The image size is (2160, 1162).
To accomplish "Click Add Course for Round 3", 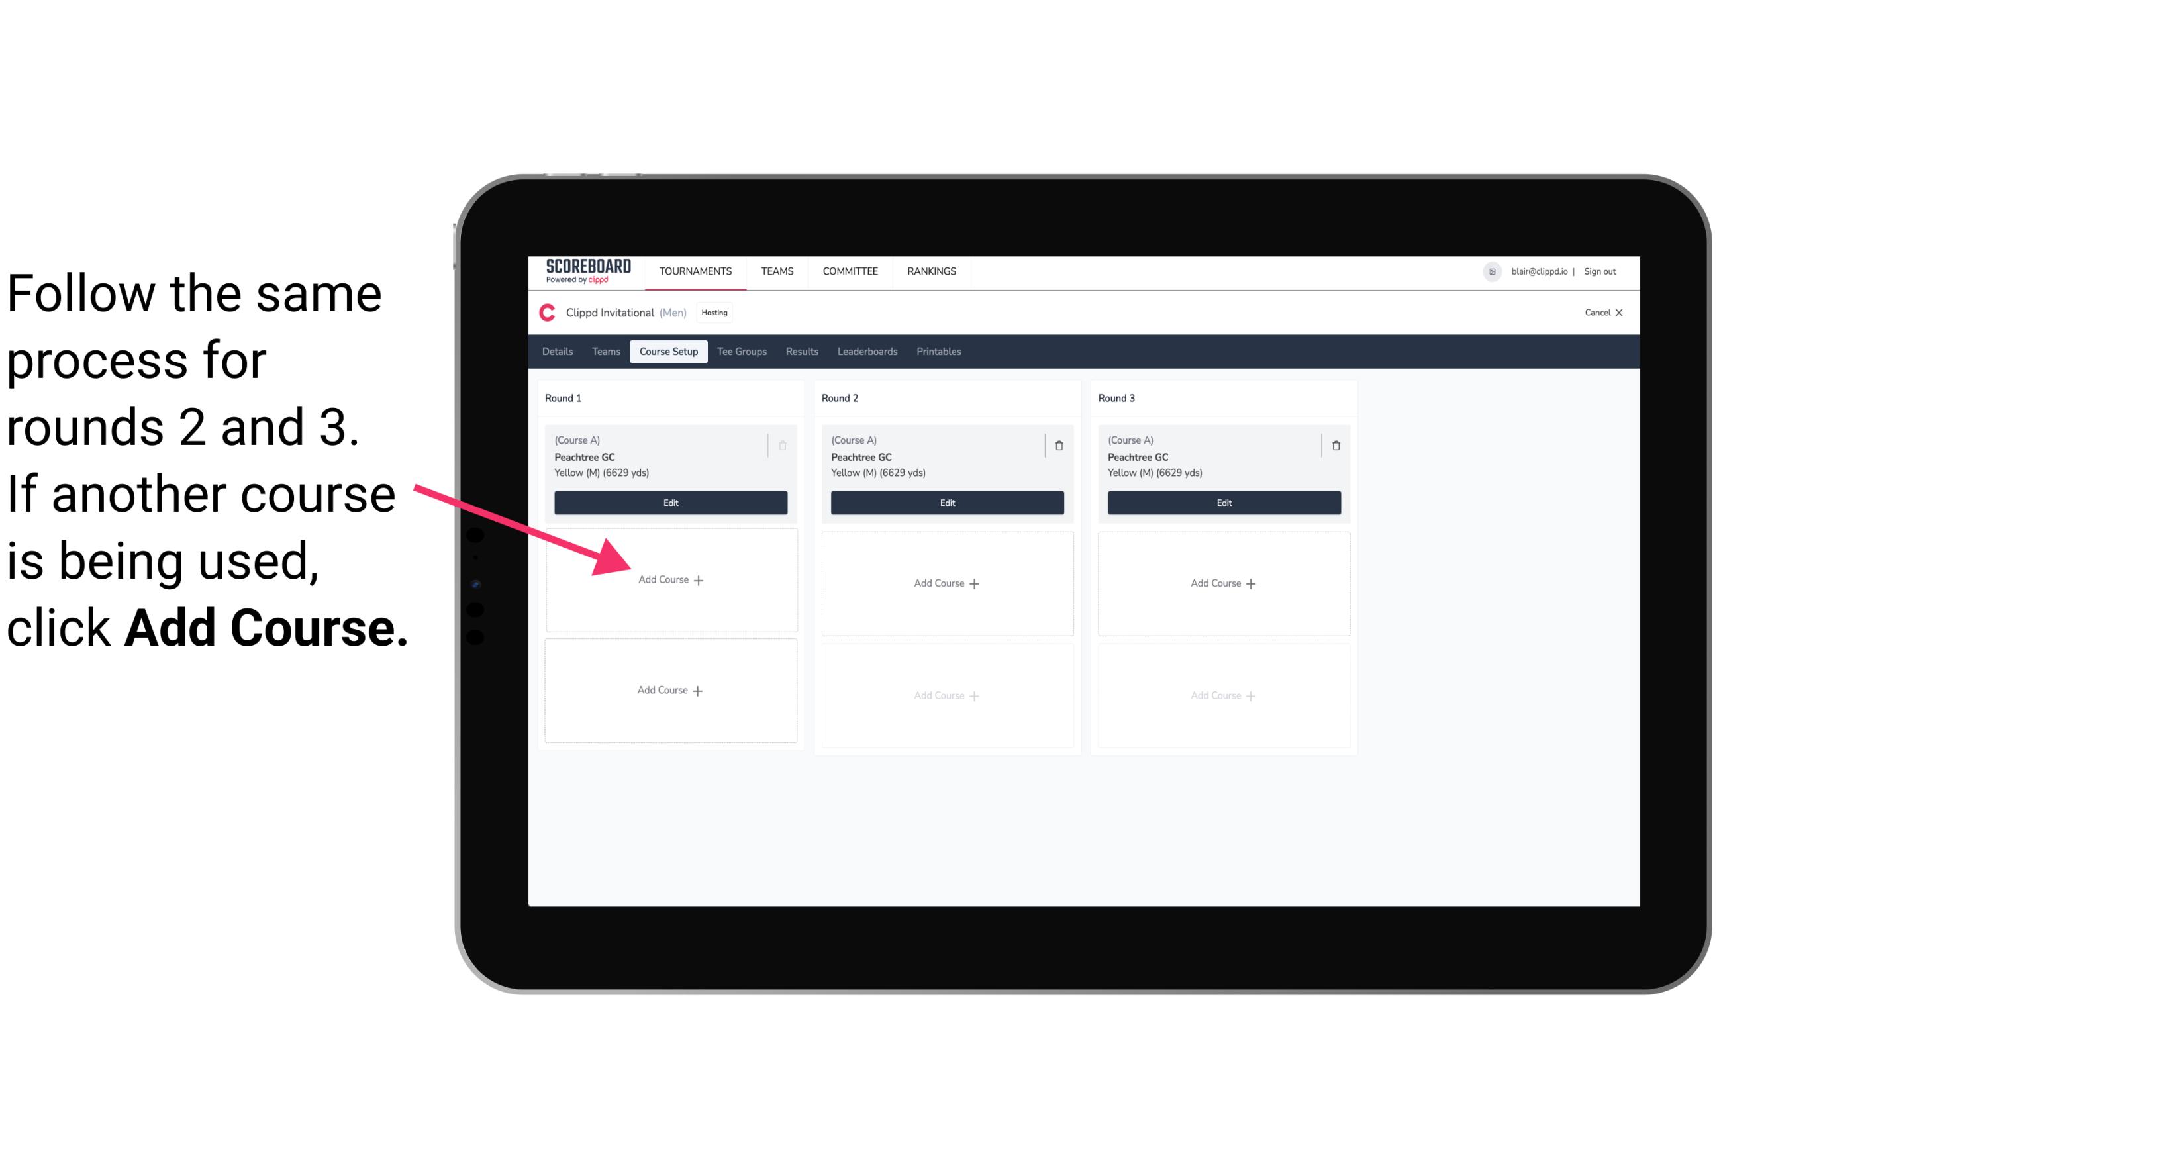I will tap(1222, 581).
